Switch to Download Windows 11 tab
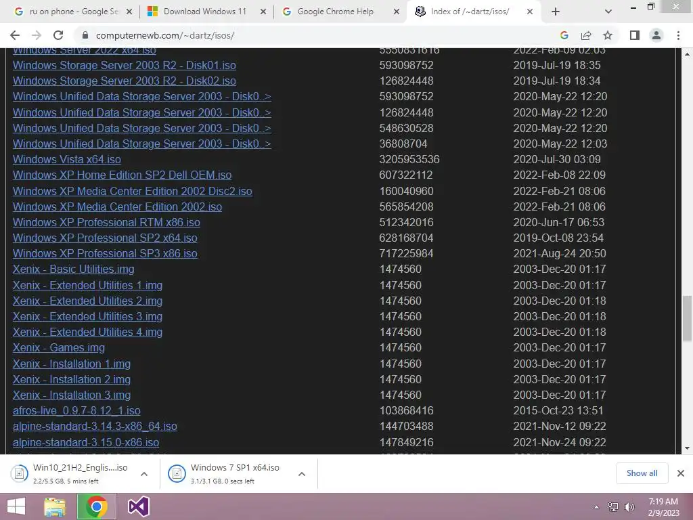Viewport: 693px width, 520px height. pyautogui.click(x=206, y=12)
